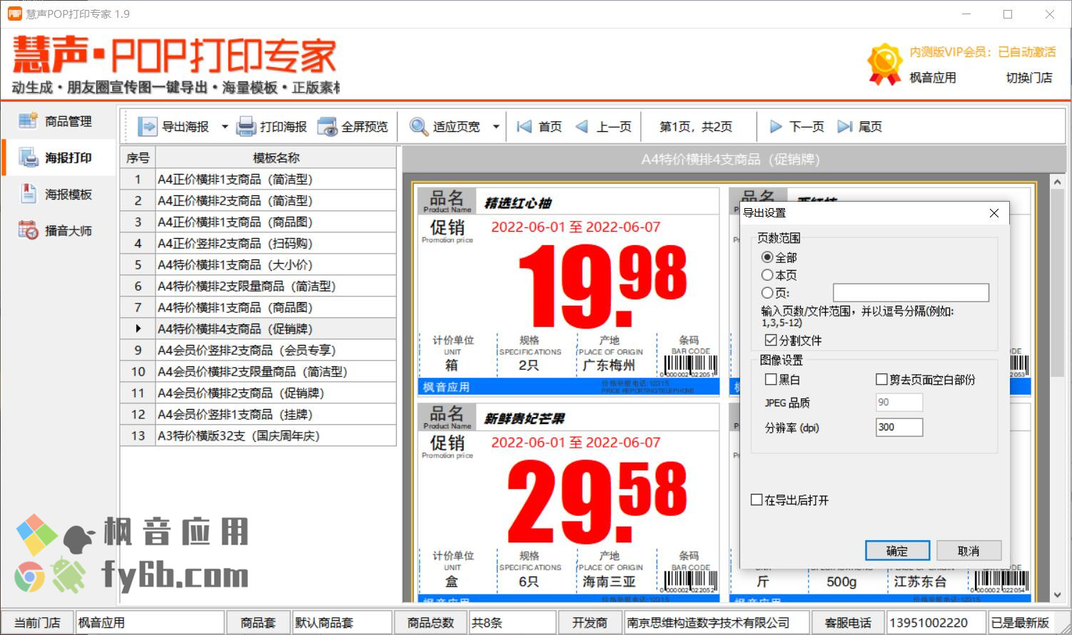Click the 海报模板 document icon
This screenshot has width=1072, height=635.
[x=28, y=194]
